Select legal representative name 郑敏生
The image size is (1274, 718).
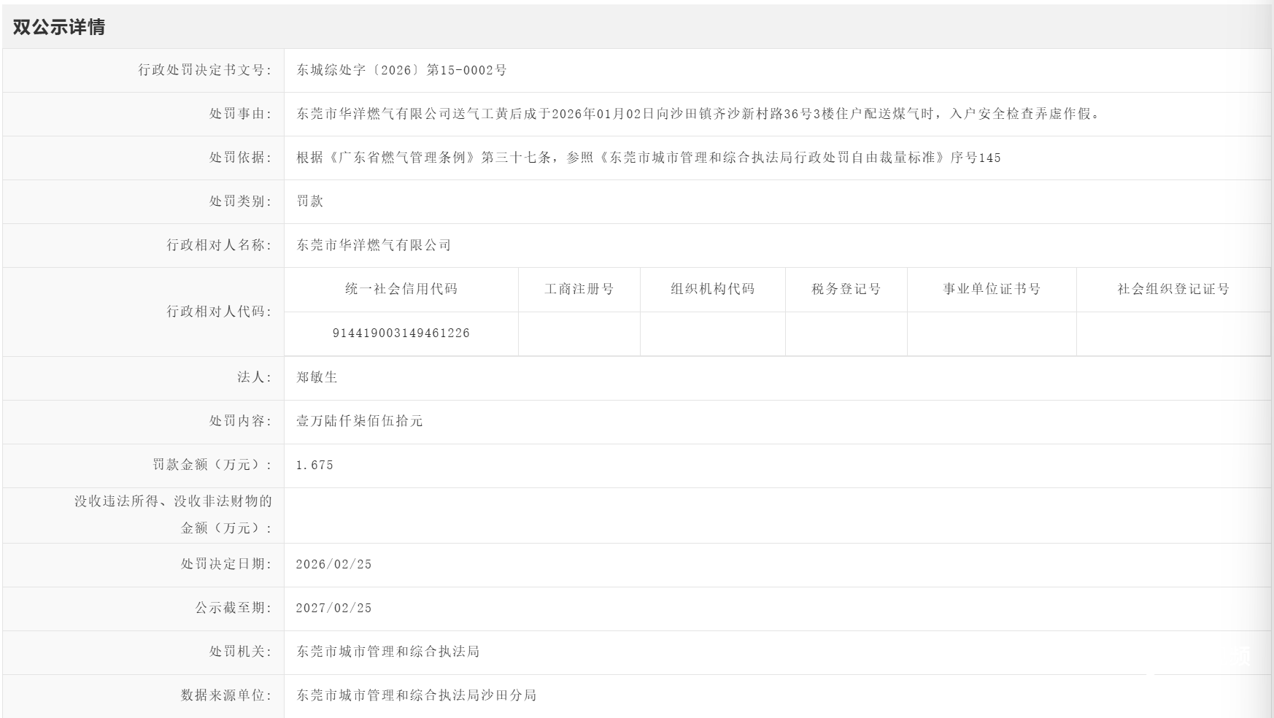coord(317,377)
